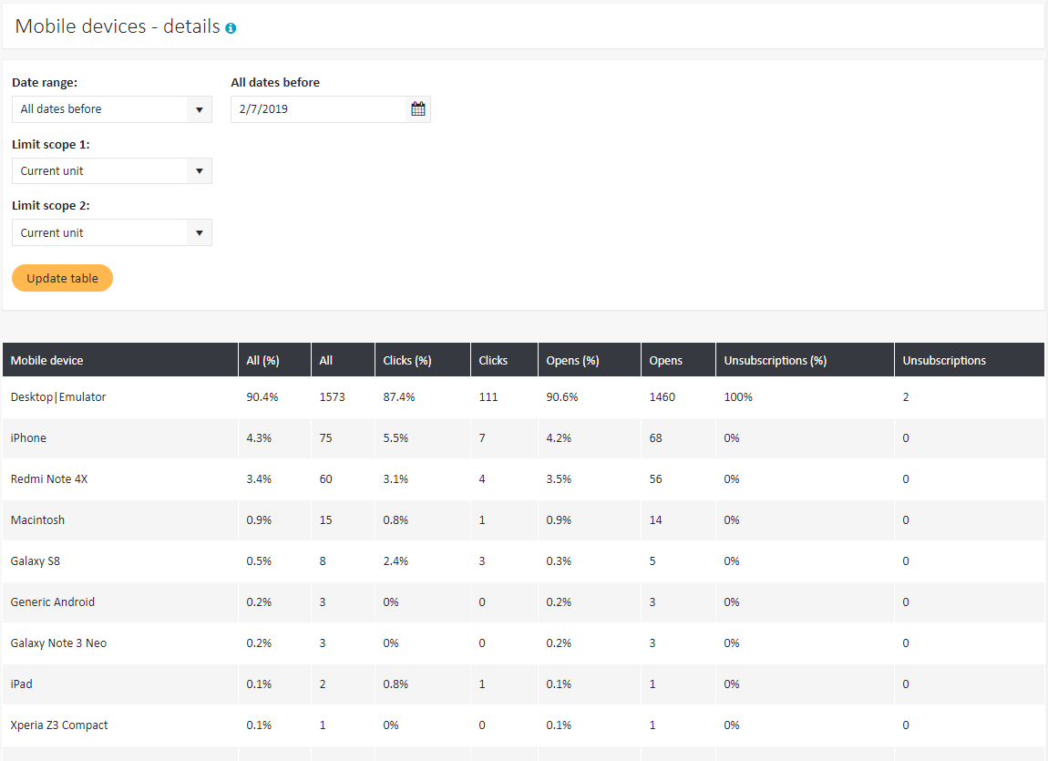This screenshot has width=1048, height=761.
Task: Sort by the Mobile device column header
Action: (x=47, y=361)
